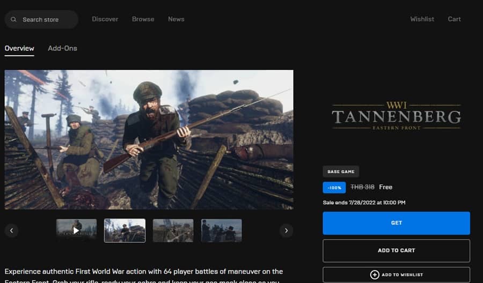Click the blue GET button
Viewport: 483px width, 283px height.
coord(397,223)
